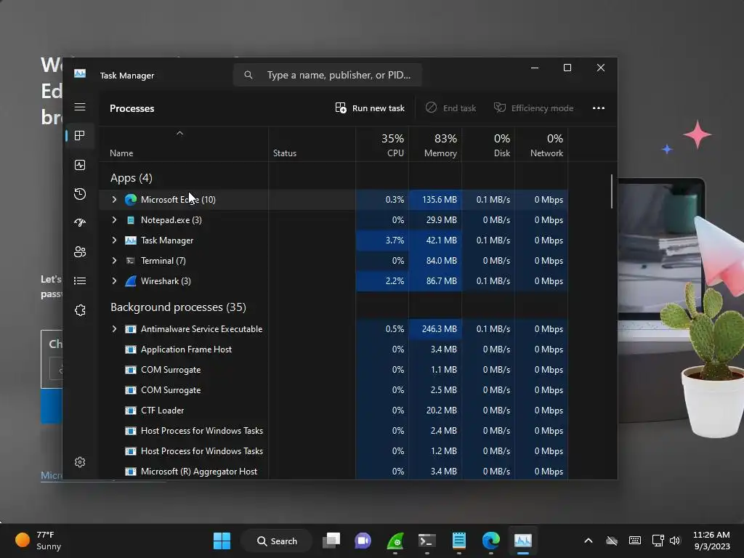Expand the Notepad.exe (3) process group
This screenshot has height=558, width=744.
point(114,220)
